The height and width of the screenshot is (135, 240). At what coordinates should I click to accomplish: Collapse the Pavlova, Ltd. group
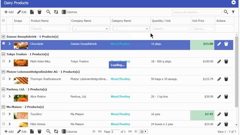[x=3, y=89]
